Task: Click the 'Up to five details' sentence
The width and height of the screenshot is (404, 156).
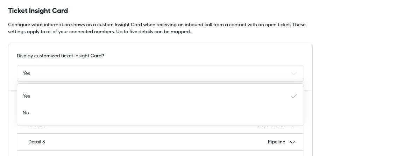Action: click(x=154, y=32)
